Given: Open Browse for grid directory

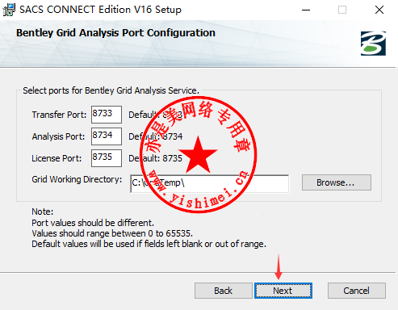Looking at the screenshot, I should pyautogui.click(x=337, y=182).
